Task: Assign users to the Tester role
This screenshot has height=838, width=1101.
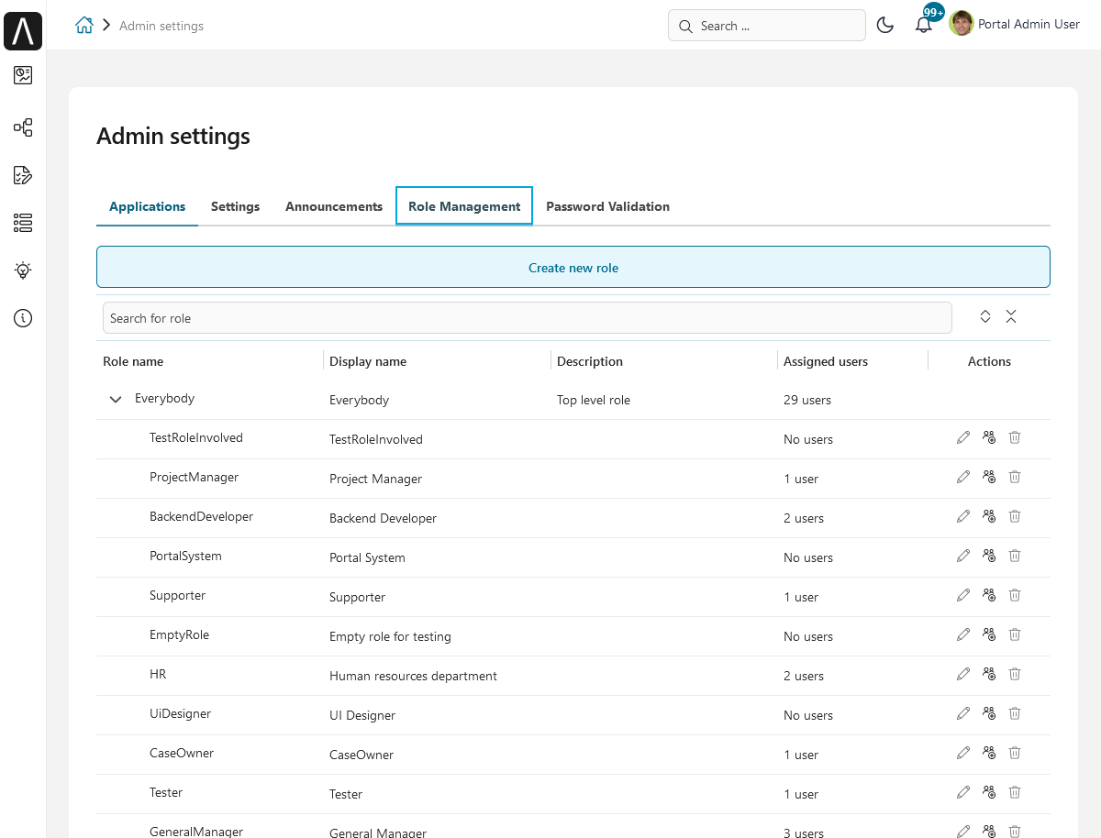Action: (x=989, y=792)
